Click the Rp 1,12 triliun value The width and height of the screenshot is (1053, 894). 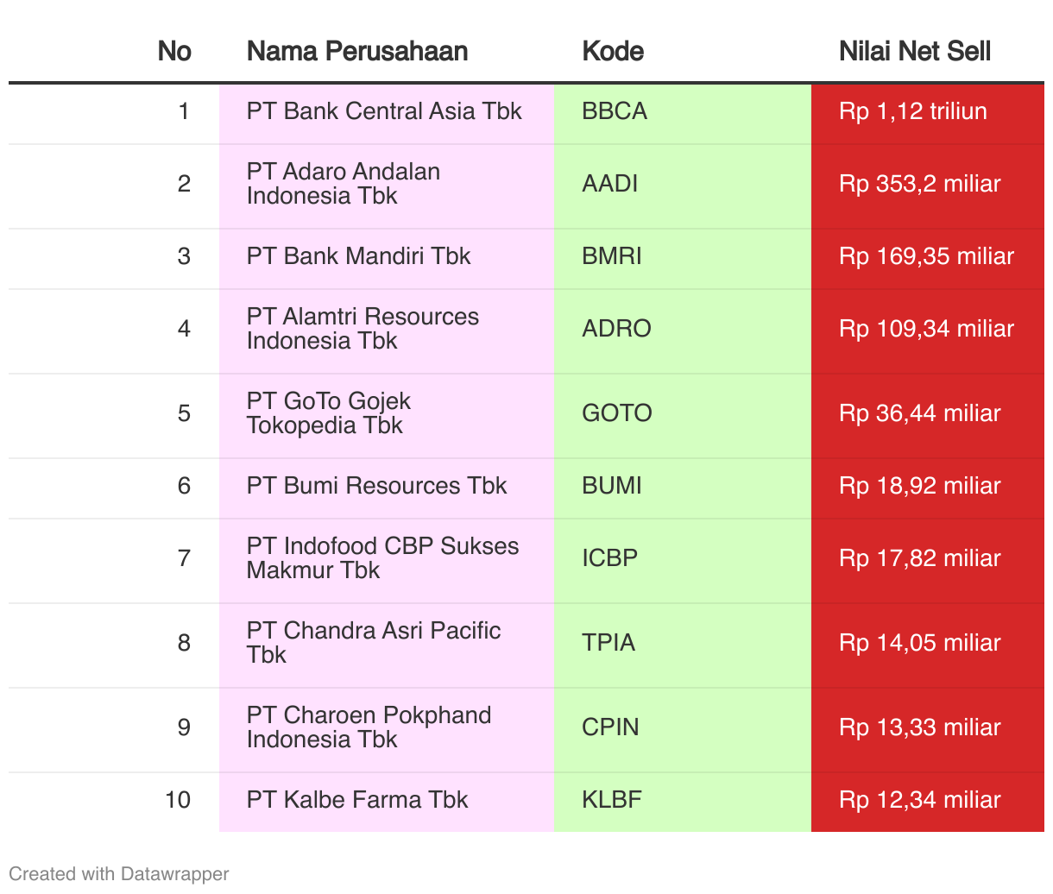click(x=912, y=111)
